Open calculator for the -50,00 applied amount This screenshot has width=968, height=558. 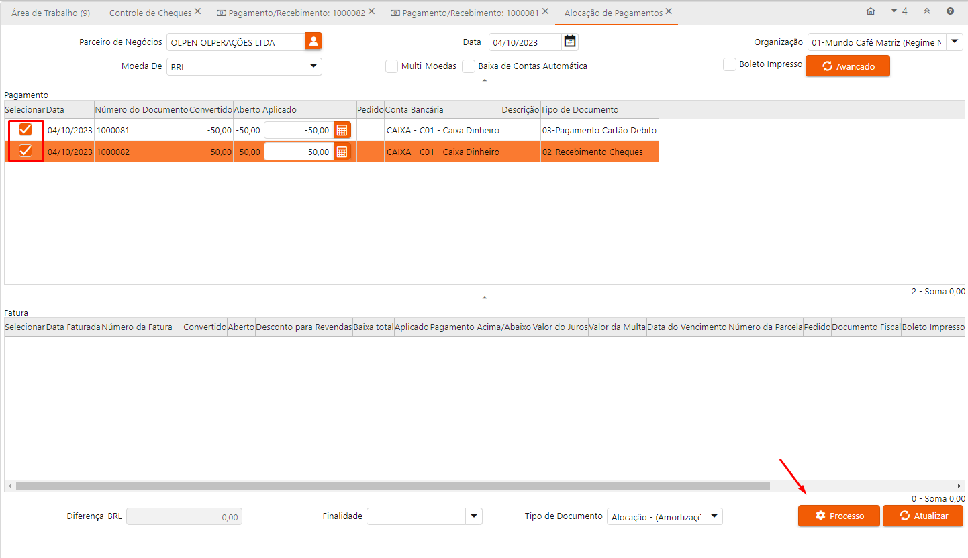(x=342, y=130)
